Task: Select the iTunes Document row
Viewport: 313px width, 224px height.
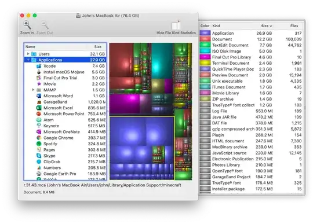Action: point(251,87)
